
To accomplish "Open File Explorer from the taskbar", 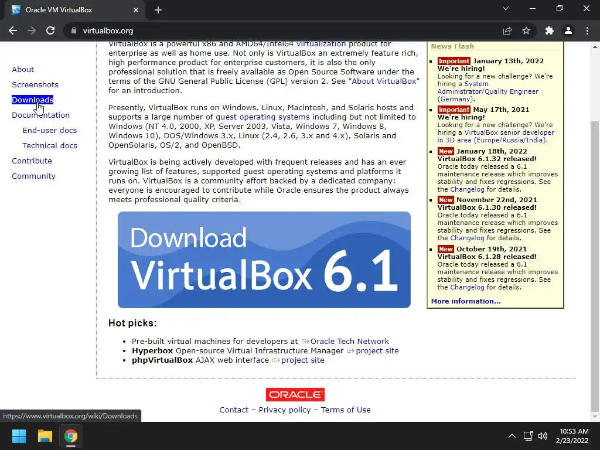I will coord(45,436).
